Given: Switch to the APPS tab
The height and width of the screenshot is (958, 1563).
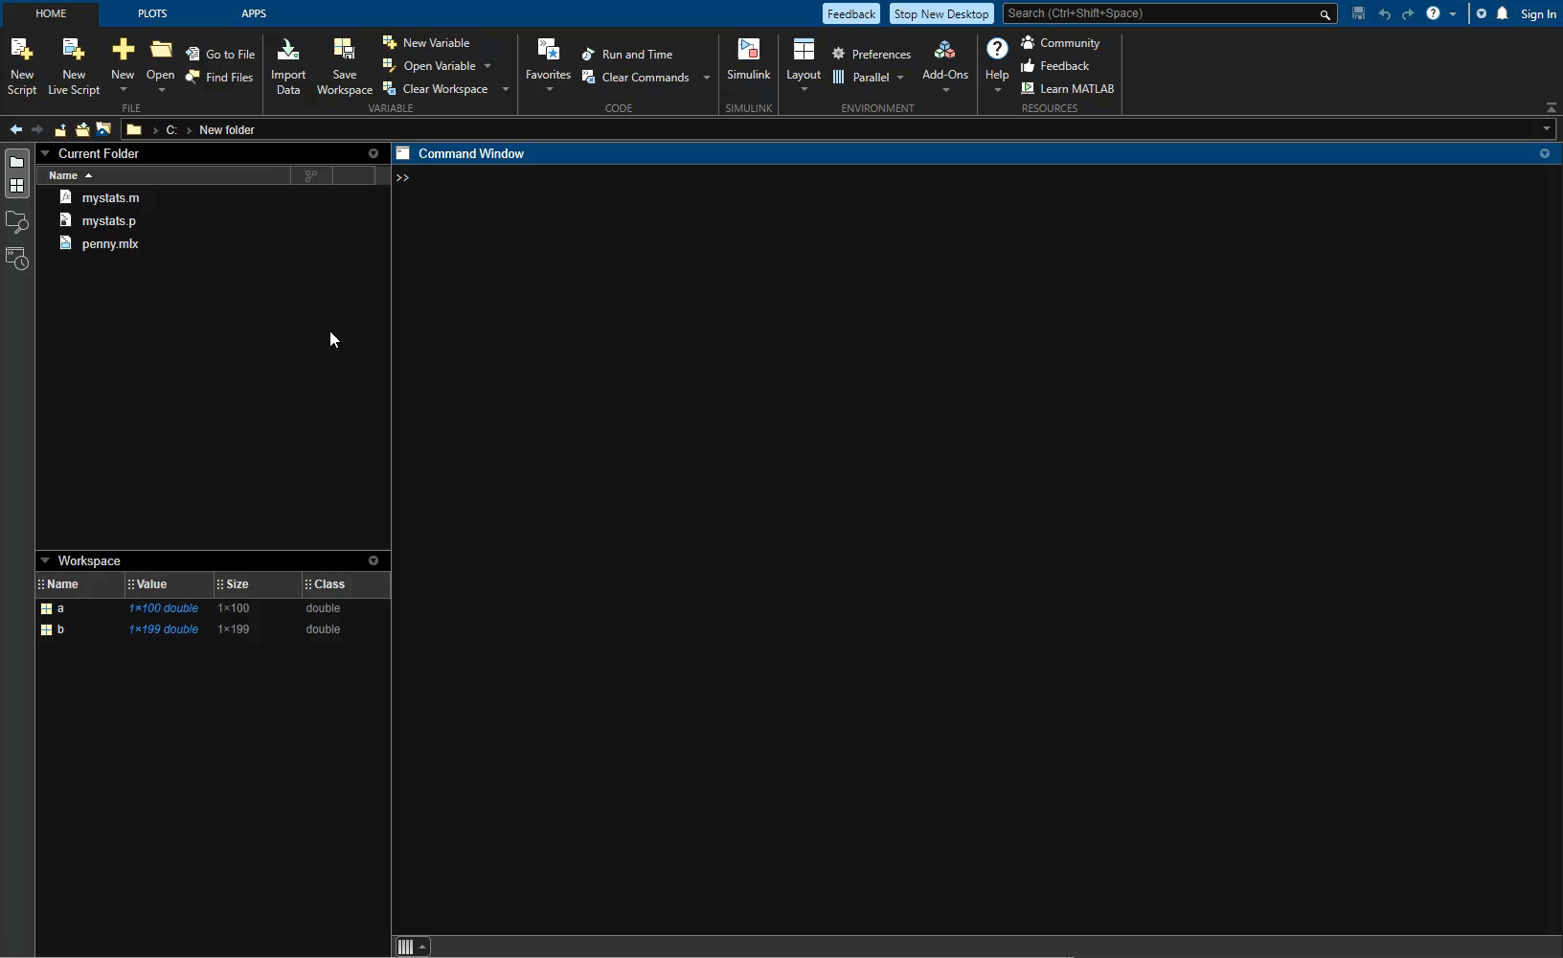Looking at the screenshot, I should click(254, 13).
